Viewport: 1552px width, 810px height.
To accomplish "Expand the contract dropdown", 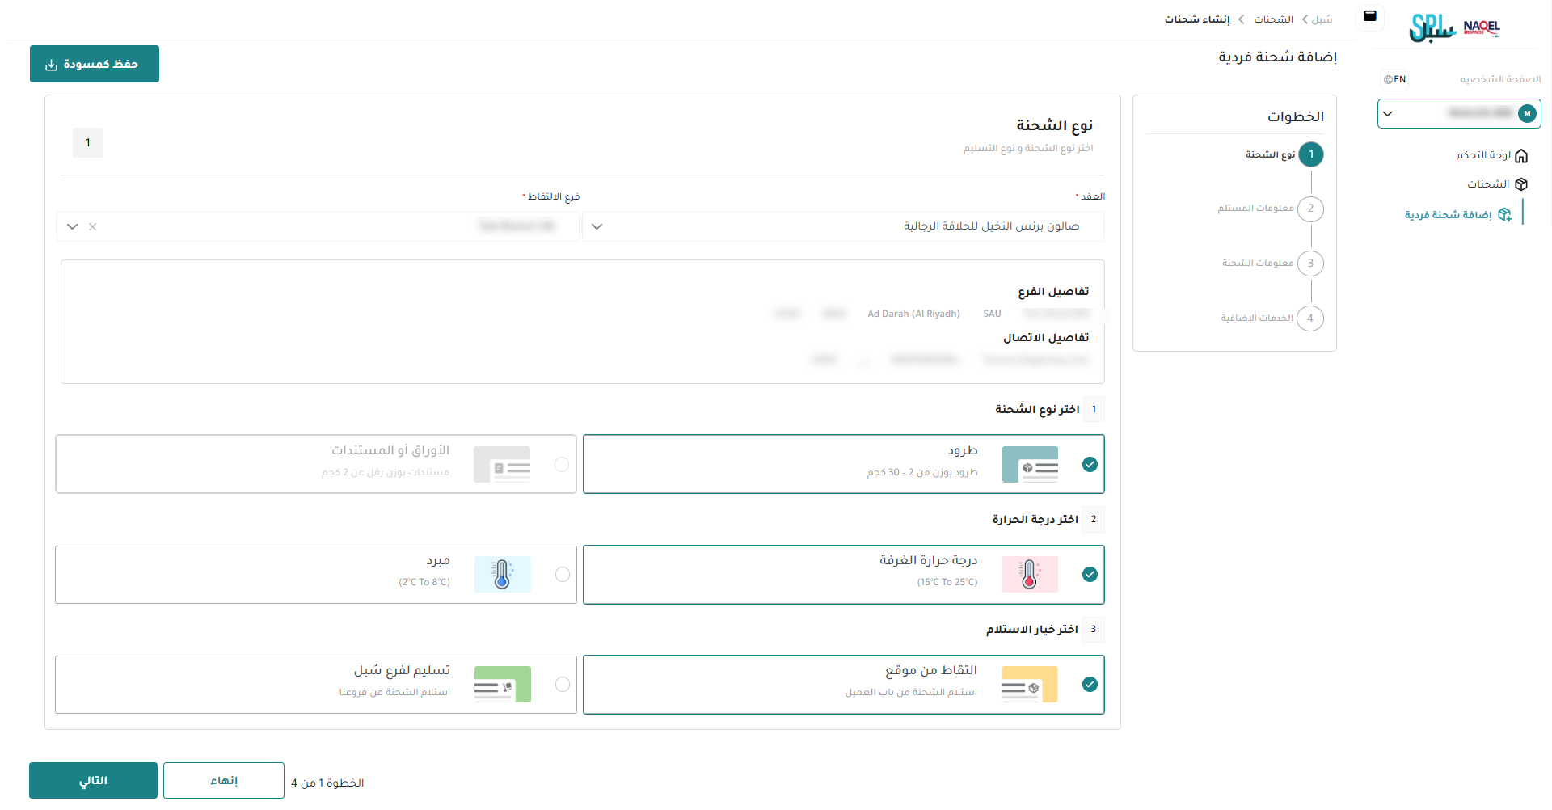I will coord(597,227).
